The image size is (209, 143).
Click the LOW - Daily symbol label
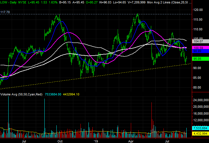point(8,2)
